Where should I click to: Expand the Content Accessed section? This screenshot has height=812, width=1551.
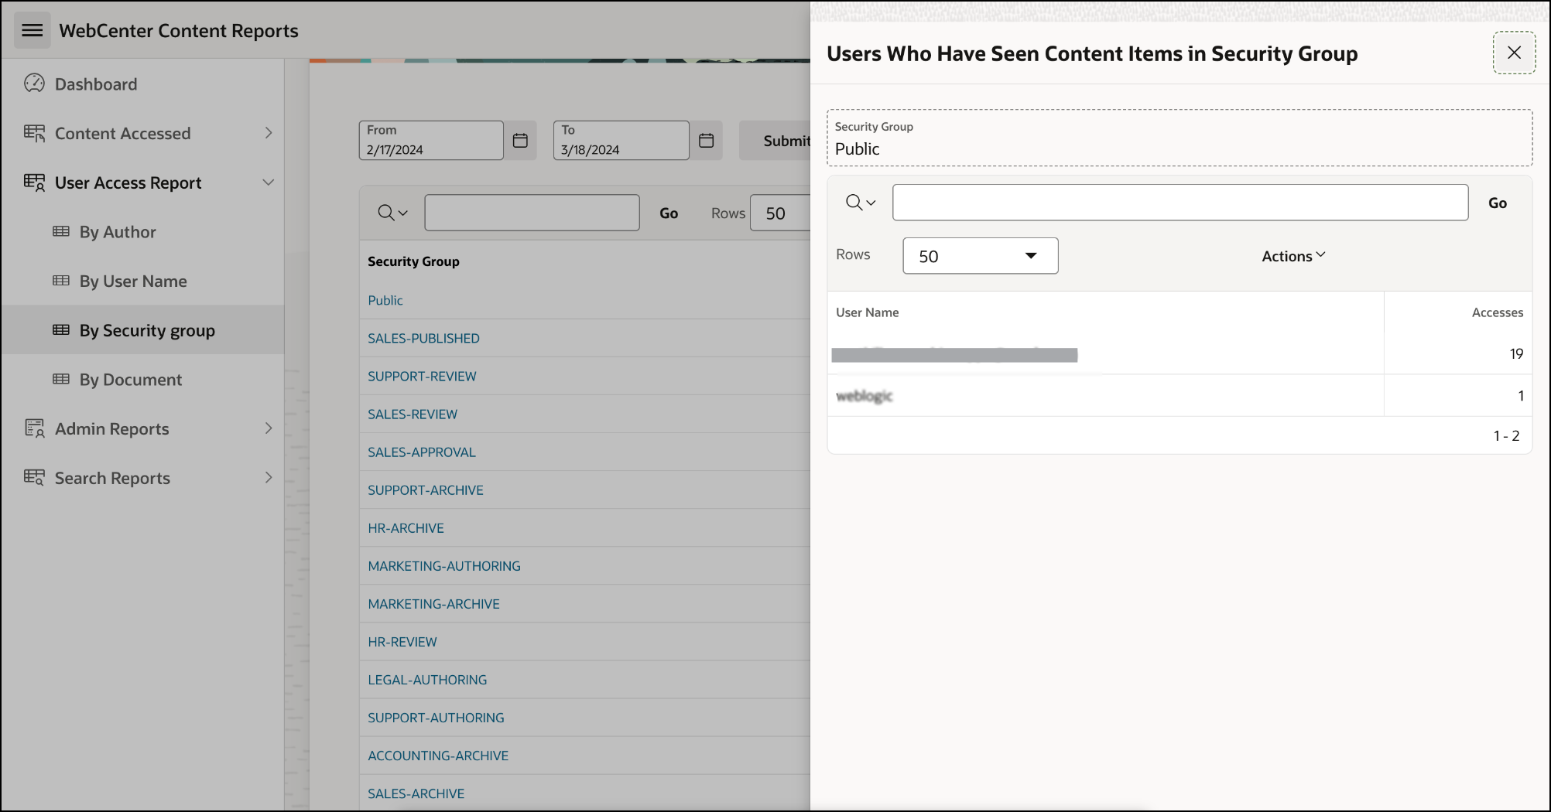click(268, 133)
